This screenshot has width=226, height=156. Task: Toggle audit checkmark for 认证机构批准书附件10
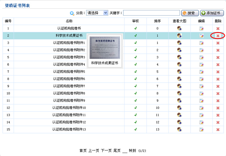click(x=135, y=108)
